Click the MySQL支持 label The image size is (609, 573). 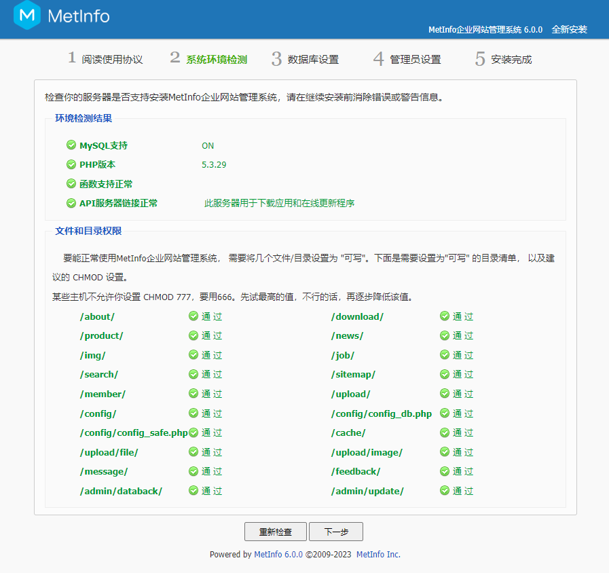pos(104,146)
